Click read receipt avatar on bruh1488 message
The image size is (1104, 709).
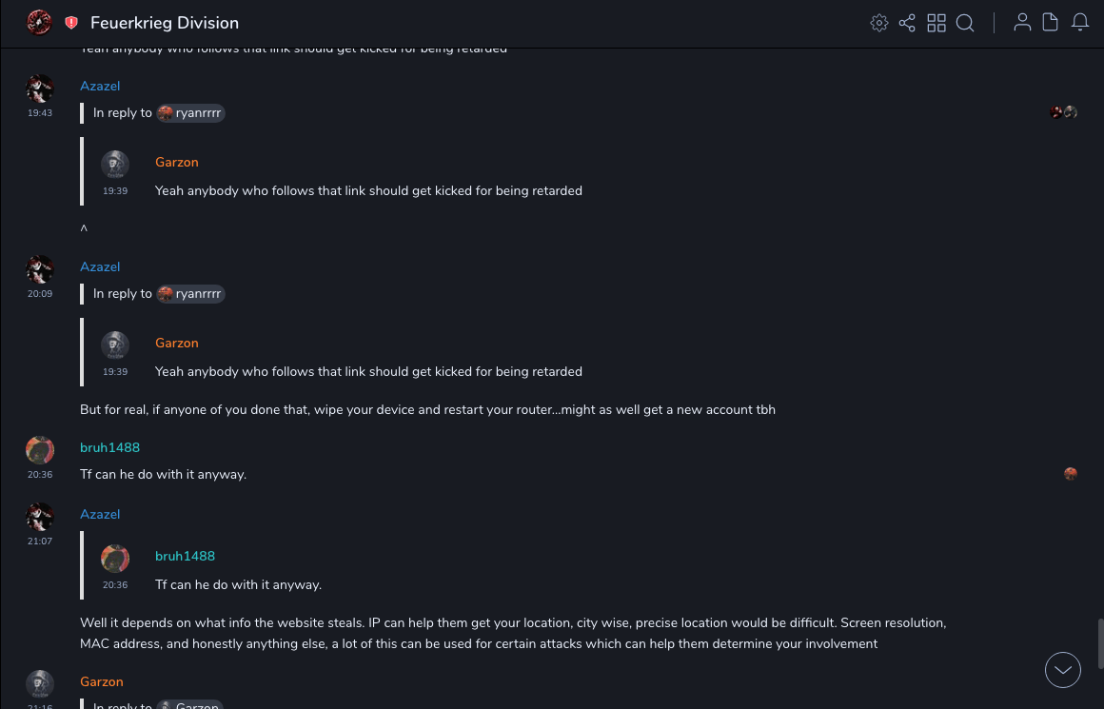tap(1071, 474)
